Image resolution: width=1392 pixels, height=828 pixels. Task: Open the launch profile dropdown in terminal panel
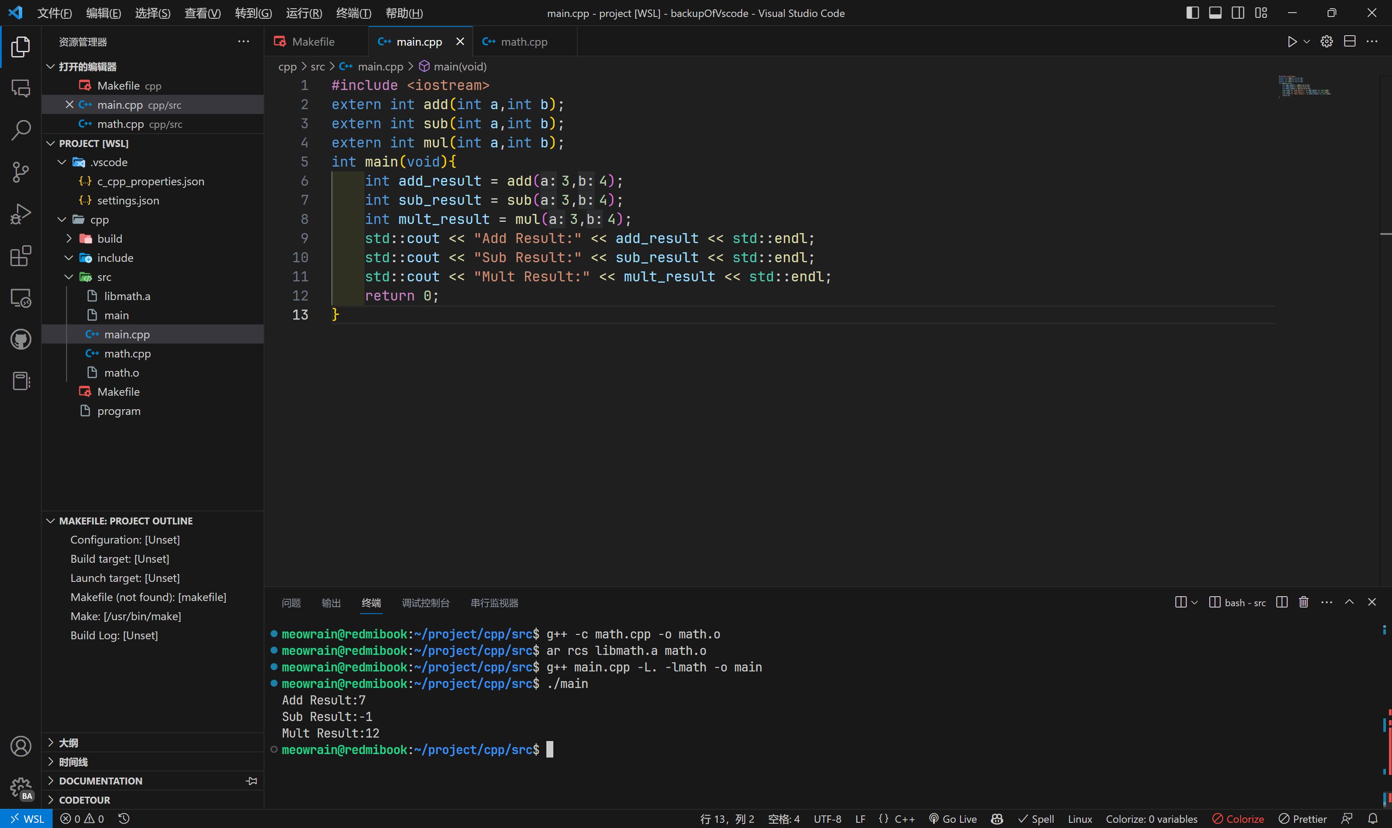pos(1195,602)
